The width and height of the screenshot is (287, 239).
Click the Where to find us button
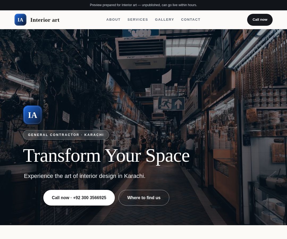tap(144, 198)
